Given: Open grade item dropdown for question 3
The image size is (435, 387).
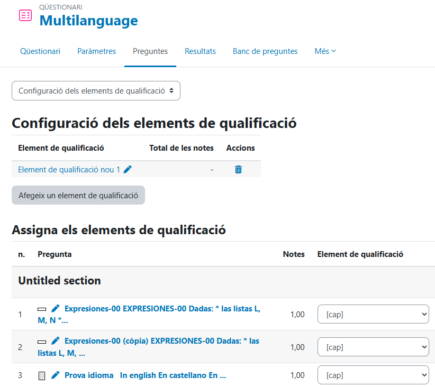Looking at the screenshot, I should (x=373, y=375).
